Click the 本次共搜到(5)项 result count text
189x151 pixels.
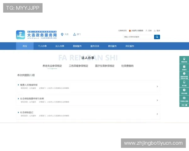(26, 75)
